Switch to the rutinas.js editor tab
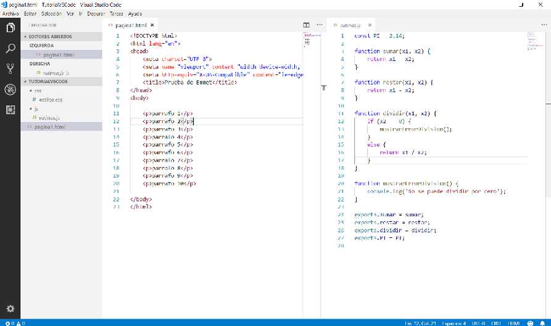 point(350,25)
